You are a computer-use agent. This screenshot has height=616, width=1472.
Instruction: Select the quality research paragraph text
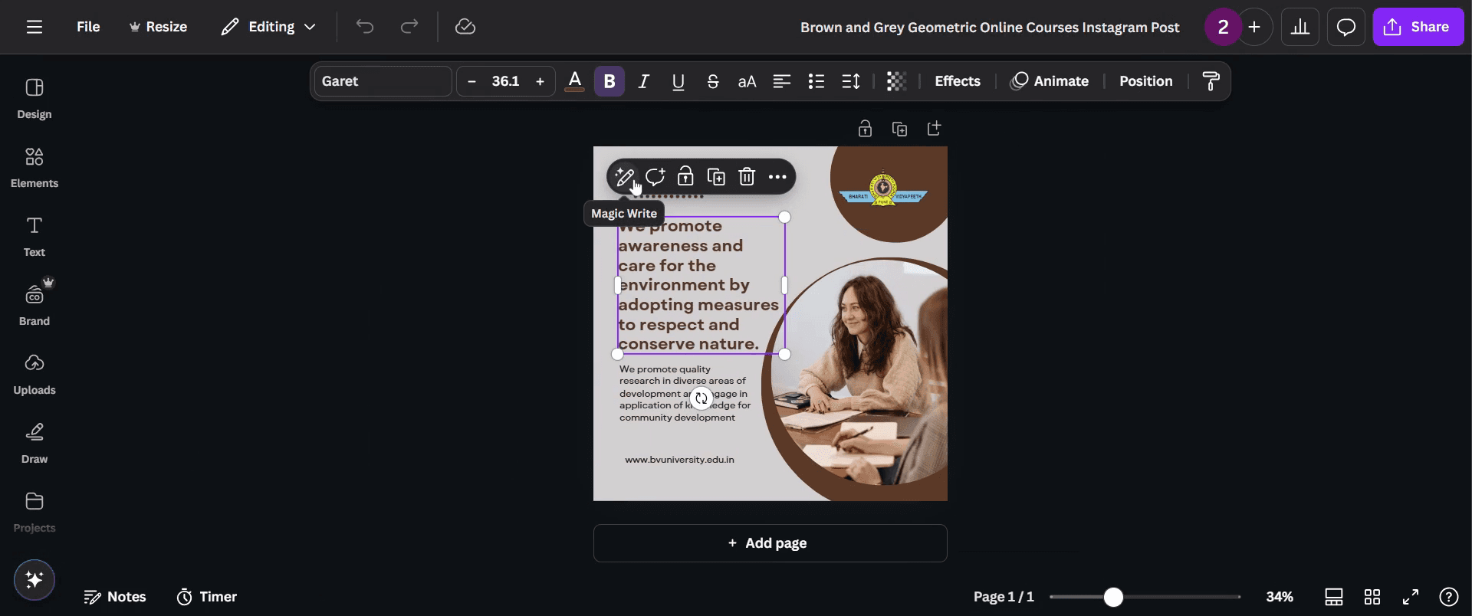click(685, 393)
